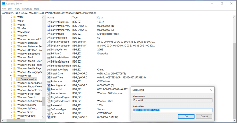Cancel the Edit String dialog

point(204,116)
